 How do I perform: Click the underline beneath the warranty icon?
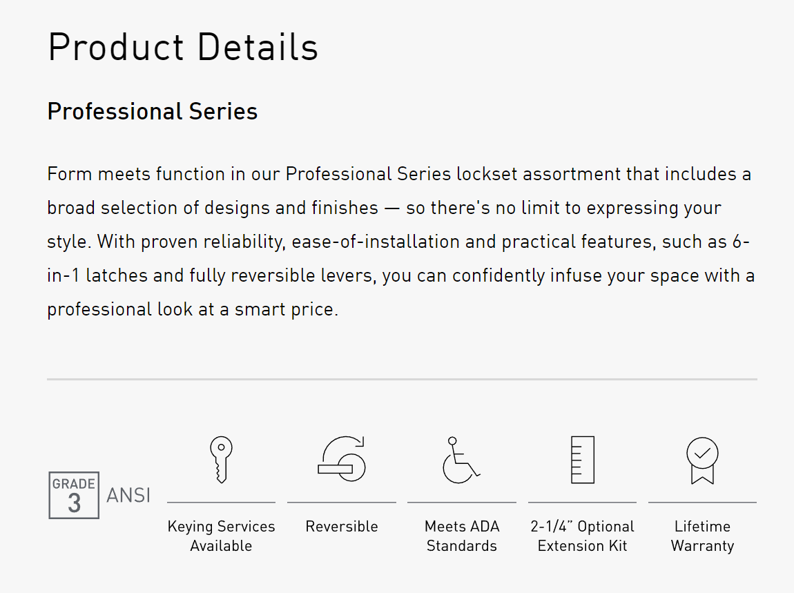(x=702, y=503)
